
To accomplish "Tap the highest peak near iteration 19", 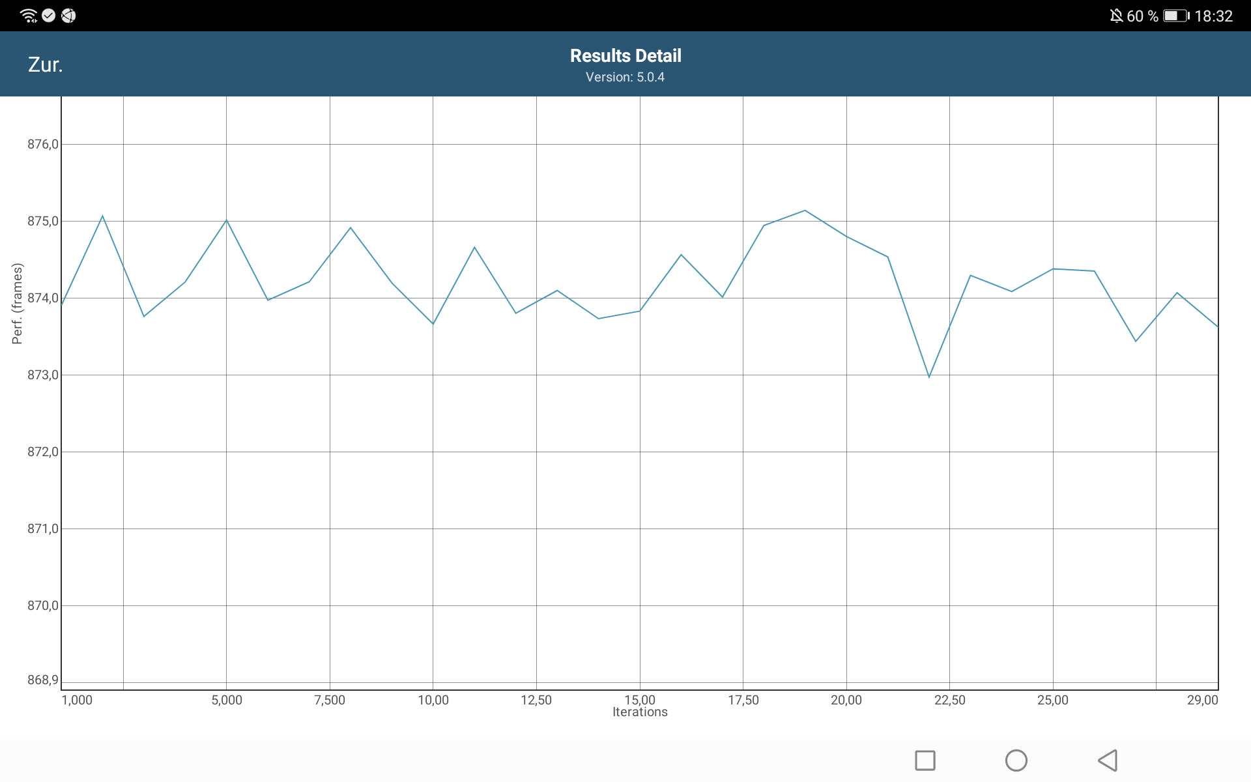I will click(805, 210).
